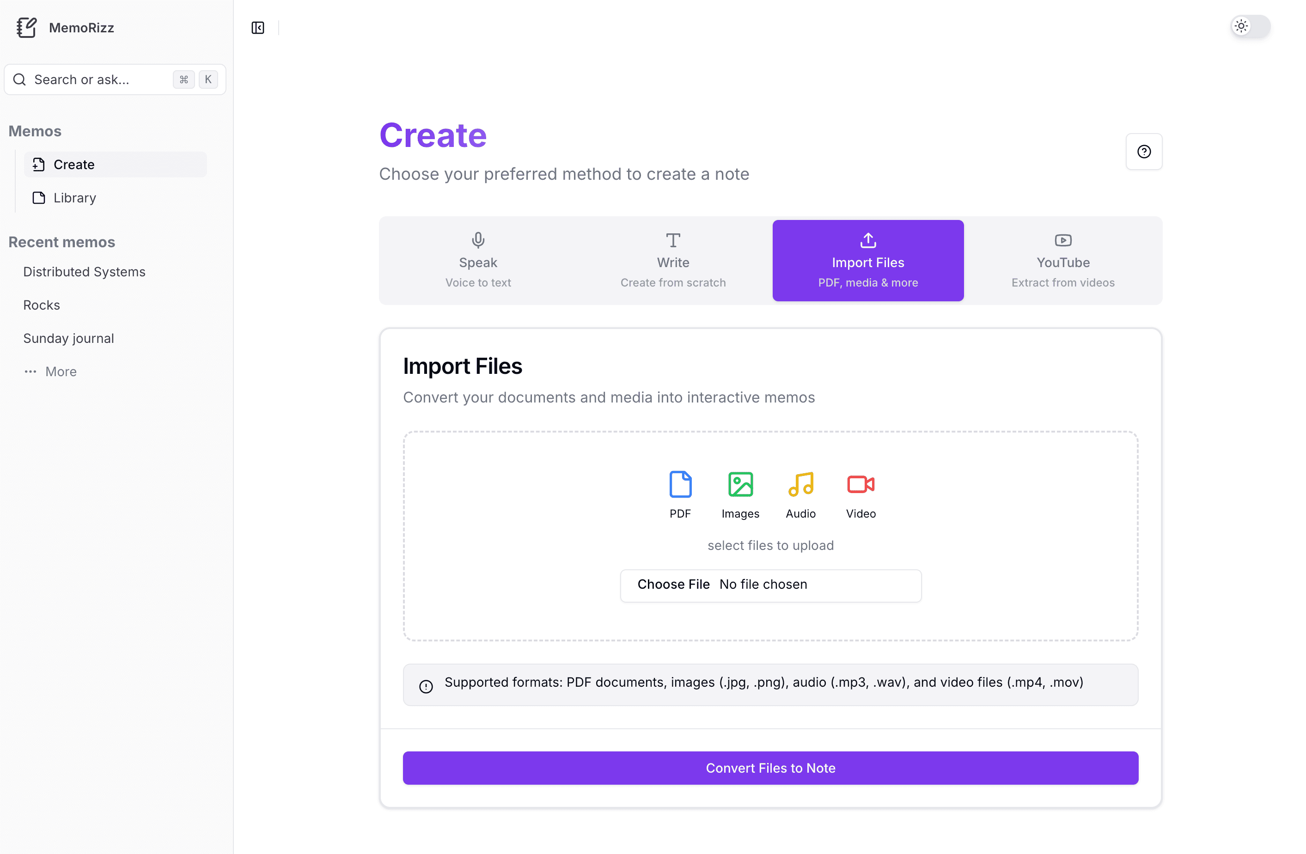Click Convert Files to Note button
This screenshot has width=1306, height=854.
pyautogui.click(x=770, y=768)
